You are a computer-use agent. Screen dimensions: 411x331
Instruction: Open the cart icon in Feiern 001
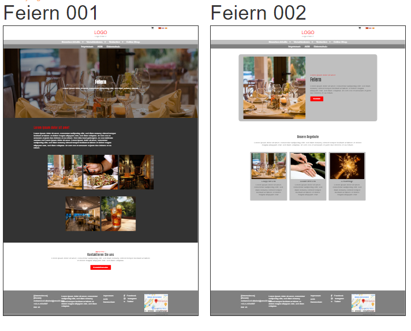(x=152, y=28)
